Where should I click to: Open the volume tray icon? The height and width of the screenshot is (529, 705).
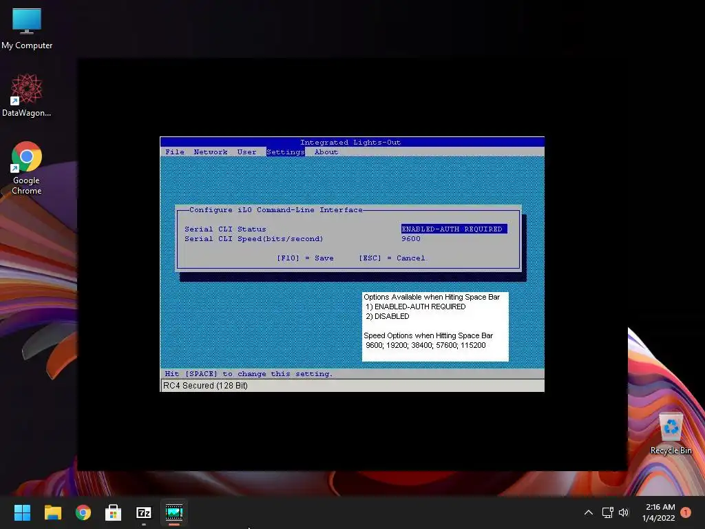pos(624,512)
